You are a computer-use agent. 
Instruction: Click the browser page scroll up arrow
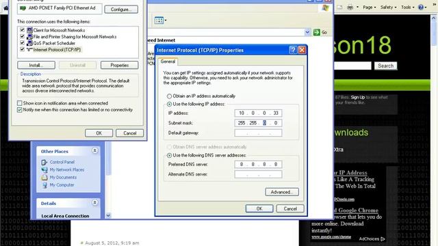434,18
